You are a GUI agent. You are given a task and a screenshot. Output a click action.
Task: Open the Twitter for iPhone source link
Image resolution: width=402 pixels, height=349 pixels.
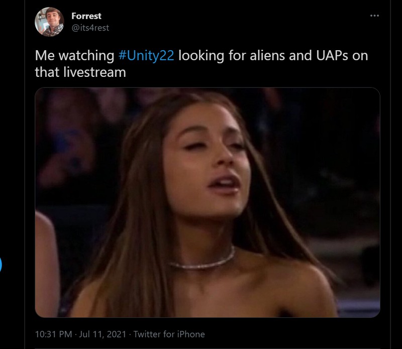pos(169,334)
